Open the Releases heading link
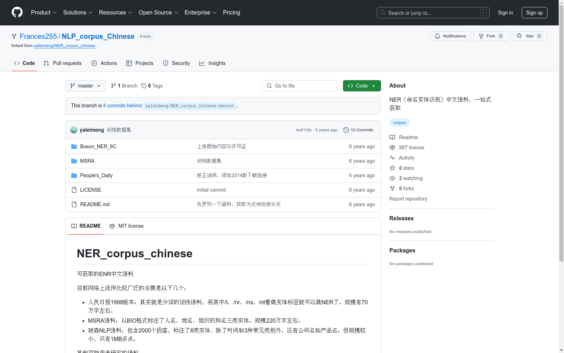The image size is (564, 353). click(x=401, y=218)
